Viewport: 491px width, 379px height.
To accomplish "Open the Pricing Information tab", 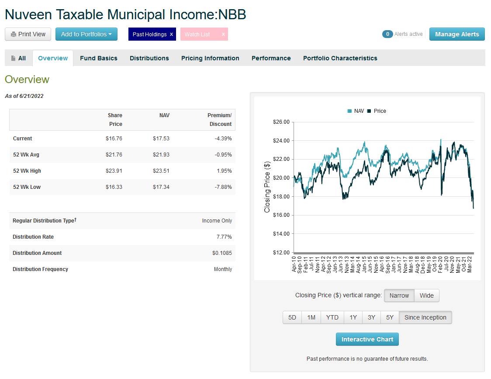I will 210,58.
